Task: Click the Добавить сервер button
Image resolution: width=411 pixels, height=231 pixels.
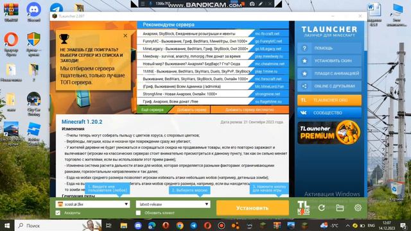Action: click(191, 110)
